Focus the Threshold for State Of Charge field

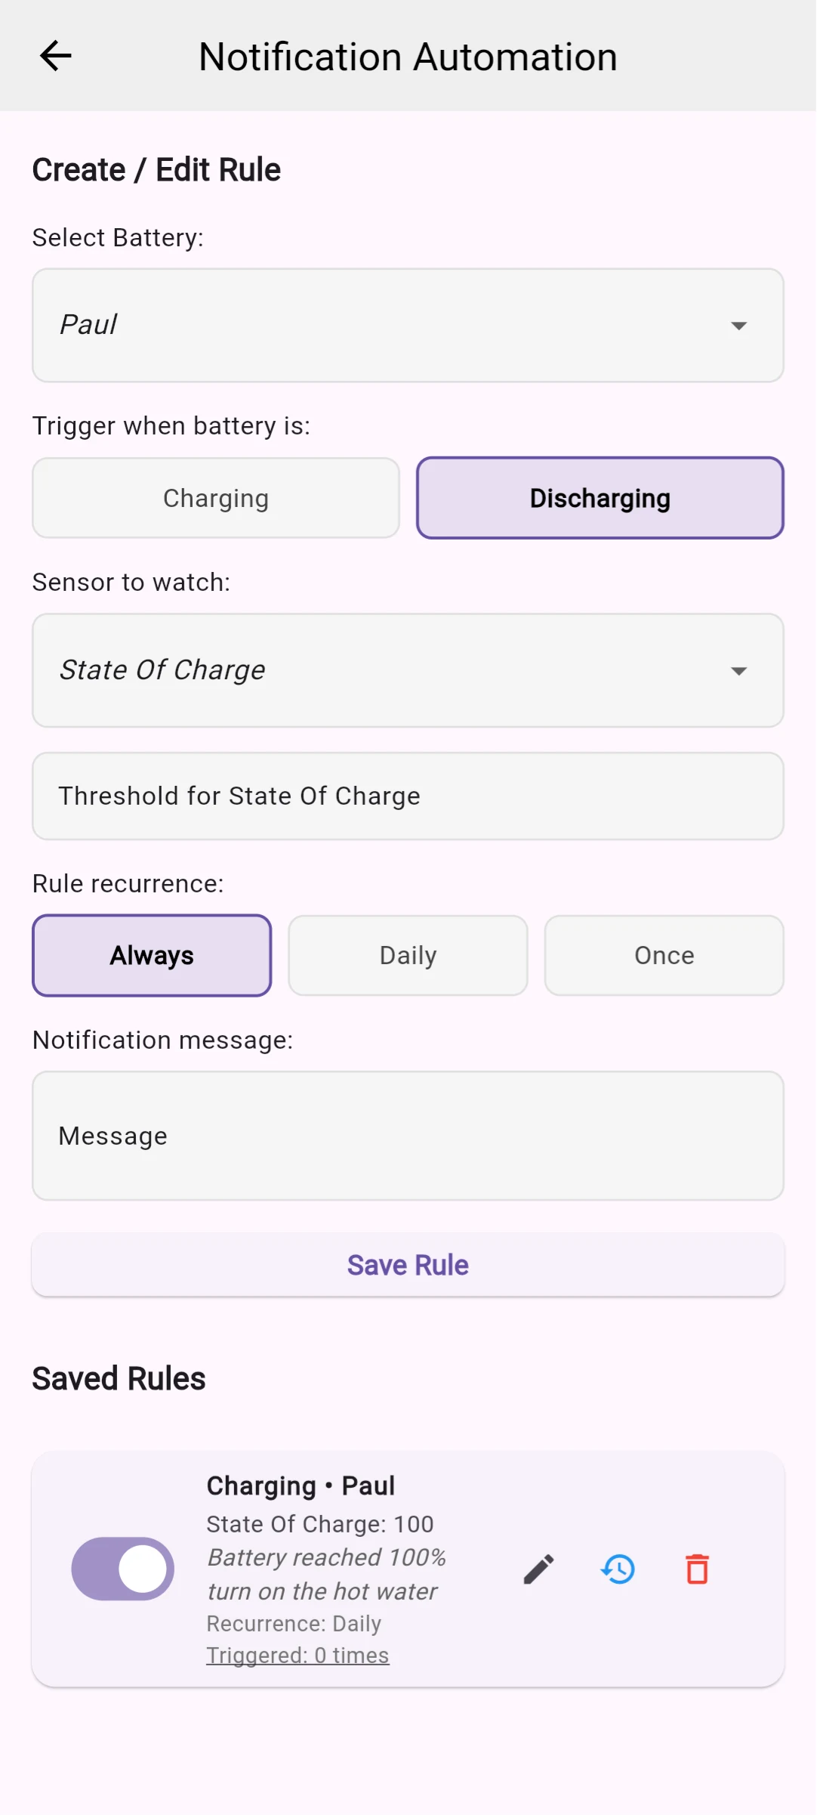point(408,796)
